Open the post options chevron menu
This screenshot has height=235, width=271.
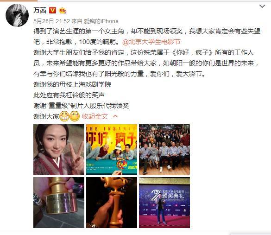(262, 6)
